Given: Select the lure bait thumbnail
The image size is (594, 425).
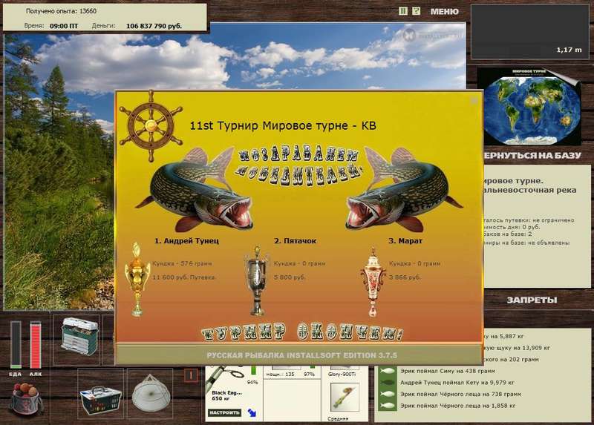Looking at the screenshot, I should pos(345,398).
